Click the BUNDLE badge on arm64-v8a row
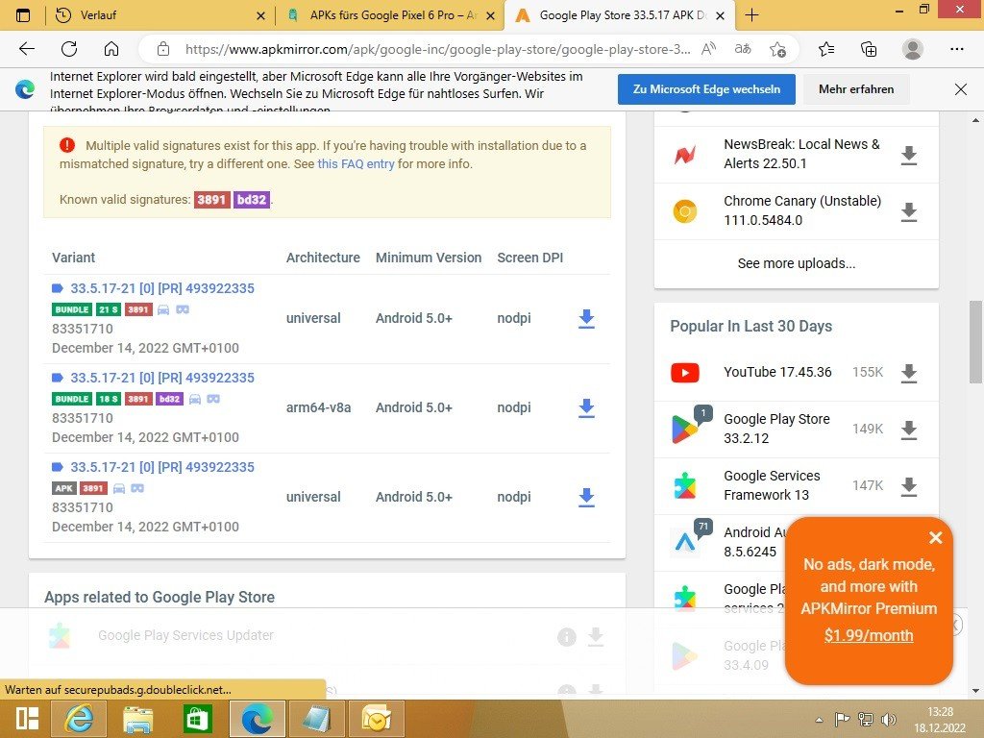Screen dimensions: 984x738 point(72,399)
